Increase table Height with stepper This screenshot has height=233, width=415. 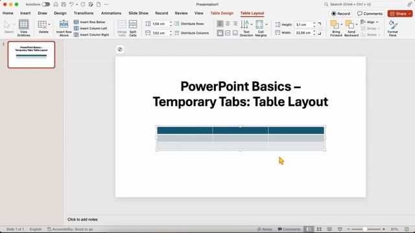pyautogui.click(x=314, y=23)
